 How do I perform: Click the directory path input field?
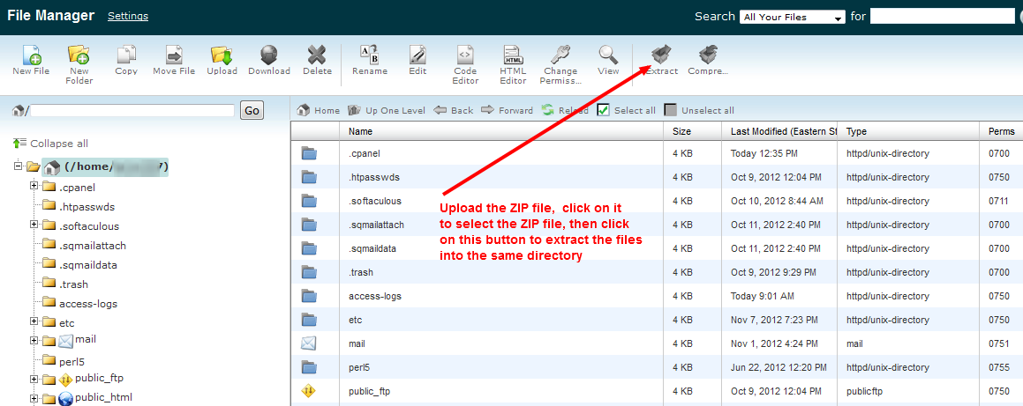pos(133,110)
